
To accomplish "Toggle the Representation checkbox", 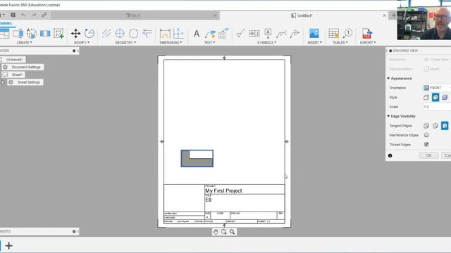I will pyautogui.click(x=426, y=69).
